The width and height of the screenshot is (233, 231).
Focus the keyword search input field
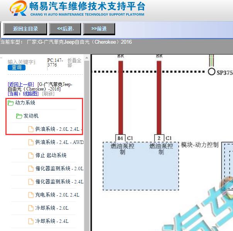click(21, 62)
